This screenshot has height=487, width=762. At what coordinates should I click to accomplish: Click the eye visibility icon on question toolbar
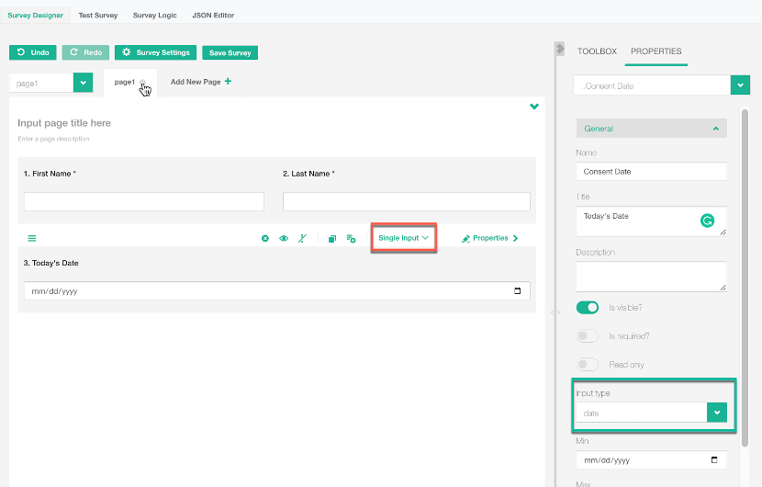(x=284, y=239)
